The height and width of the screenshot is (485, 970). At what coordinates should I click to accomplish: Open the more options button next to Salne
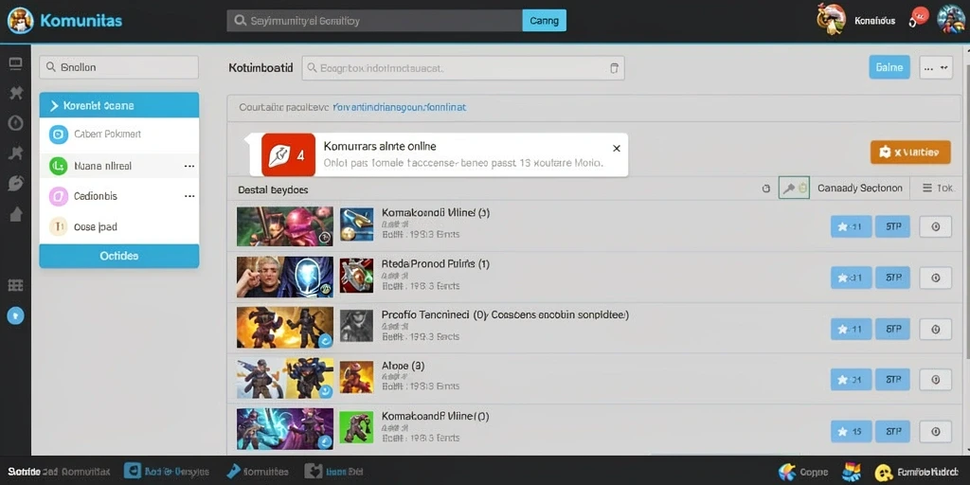(936, 67)
